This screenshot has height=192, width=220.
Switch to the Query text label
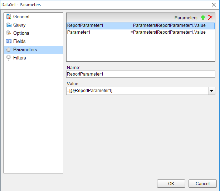pyautogui.click(x=19, y=25)
